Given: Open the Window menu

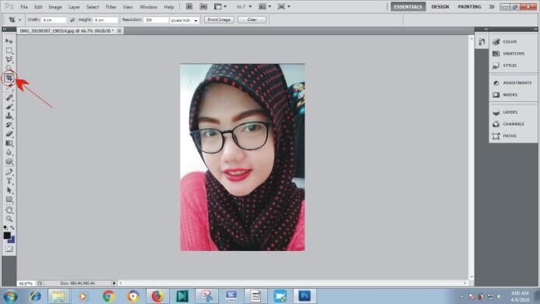Looking at the screenshot, I should coord(148,7).
